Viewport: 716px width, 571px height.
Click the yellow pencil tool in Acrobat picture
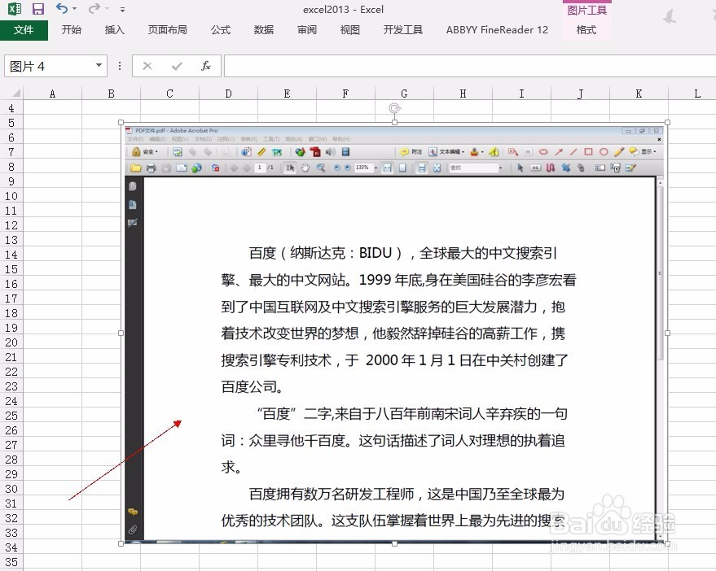coord(619,152)
